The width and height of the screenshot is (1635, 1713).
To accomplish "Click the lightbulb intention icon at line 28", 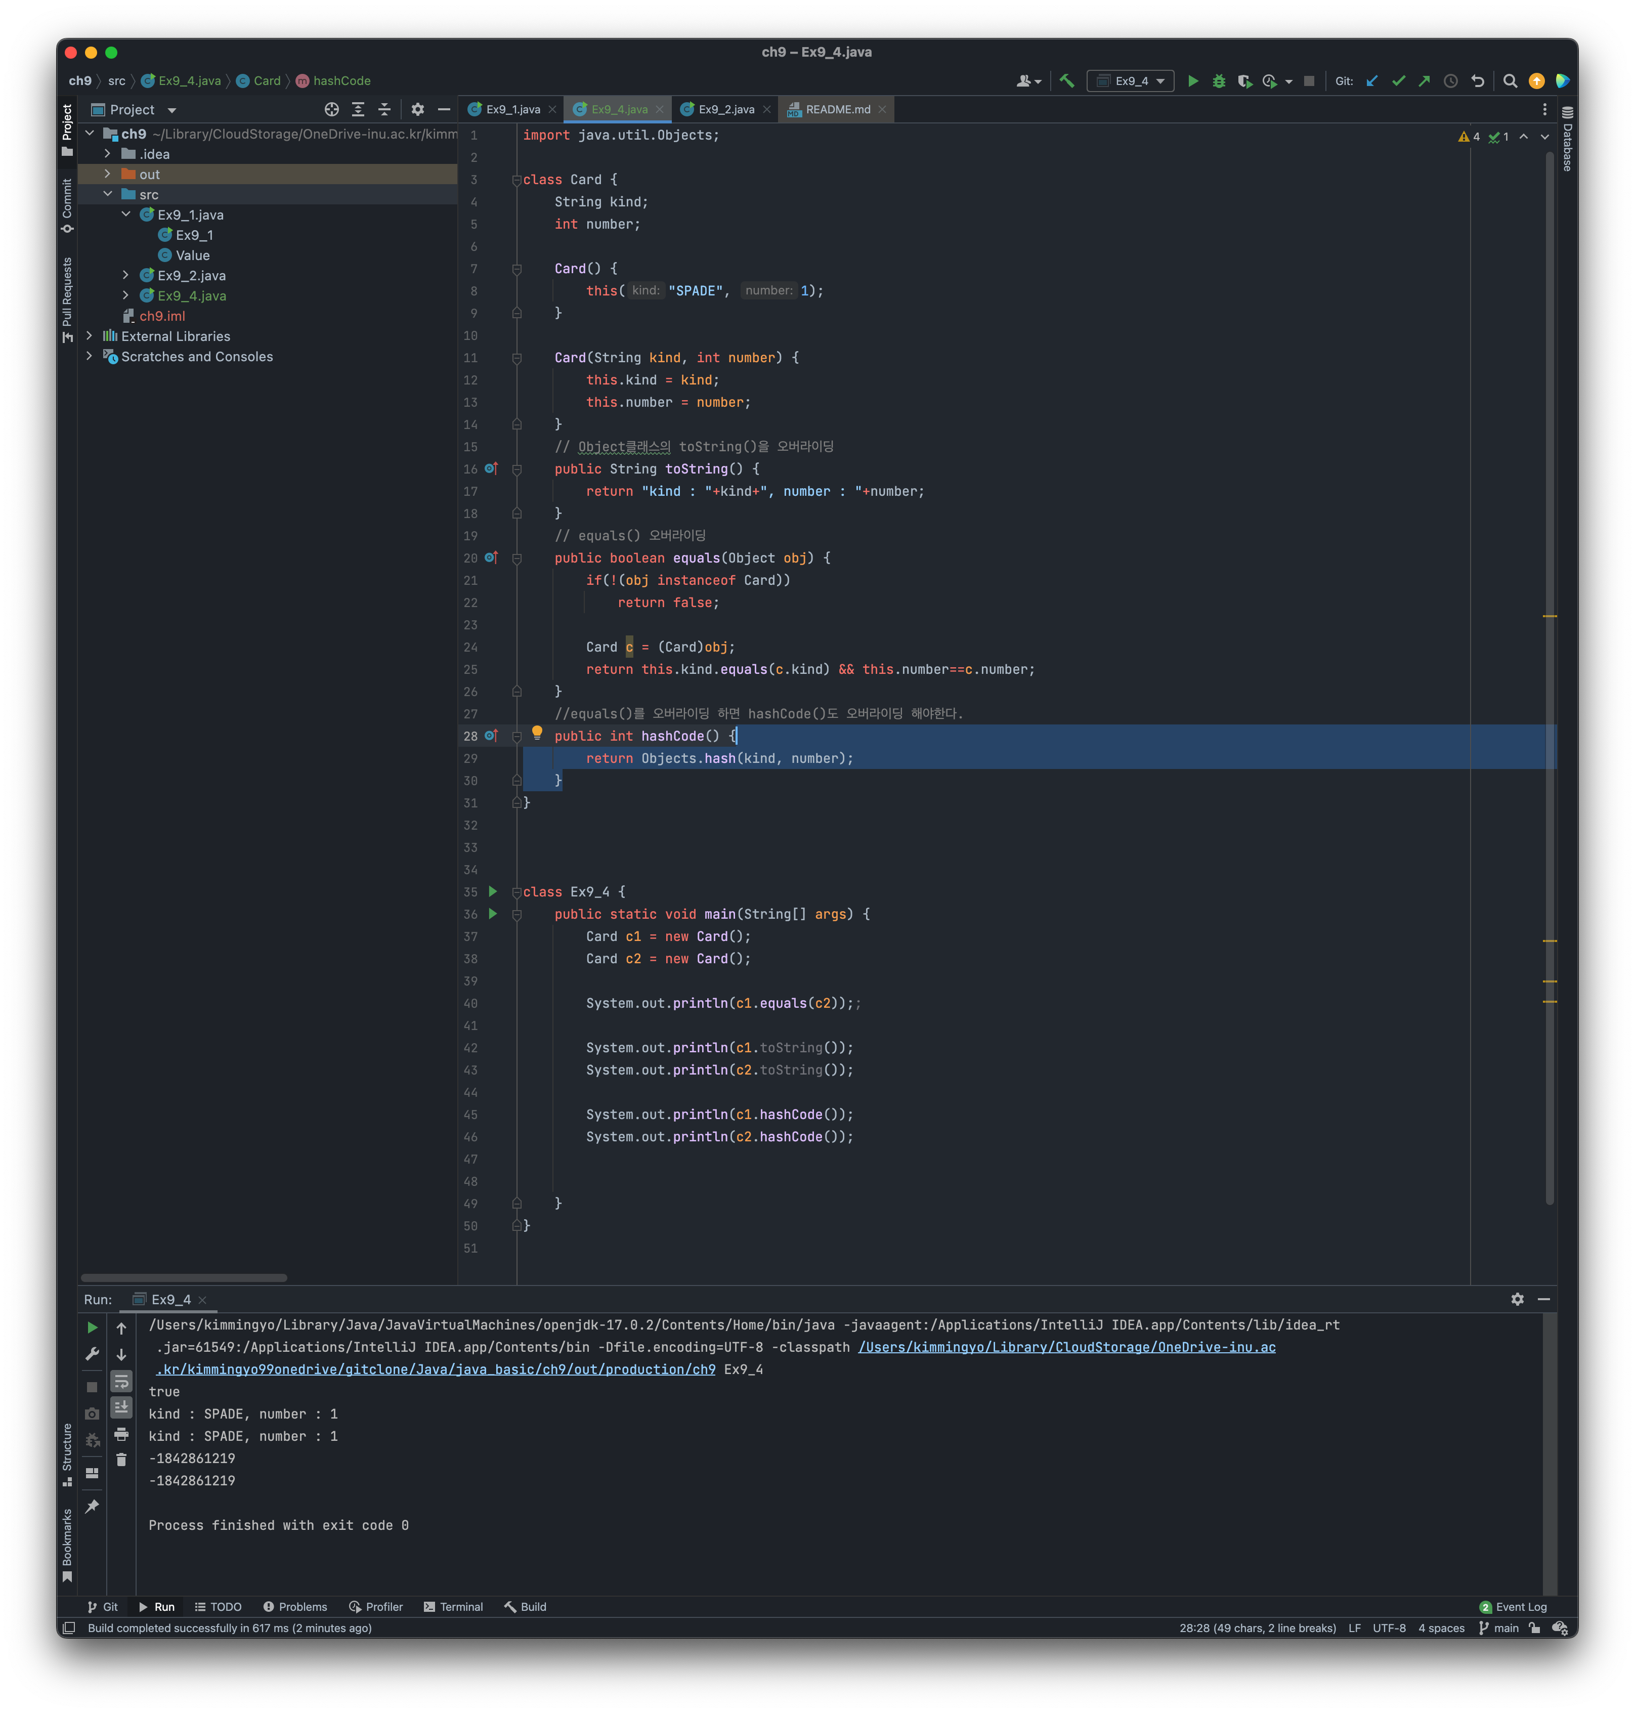I will 537,733.
